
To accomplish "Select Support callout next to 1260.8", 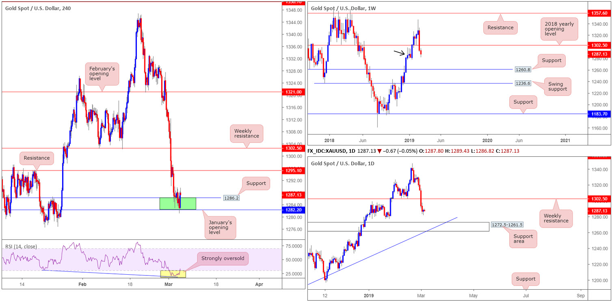I will pos(551,60).
